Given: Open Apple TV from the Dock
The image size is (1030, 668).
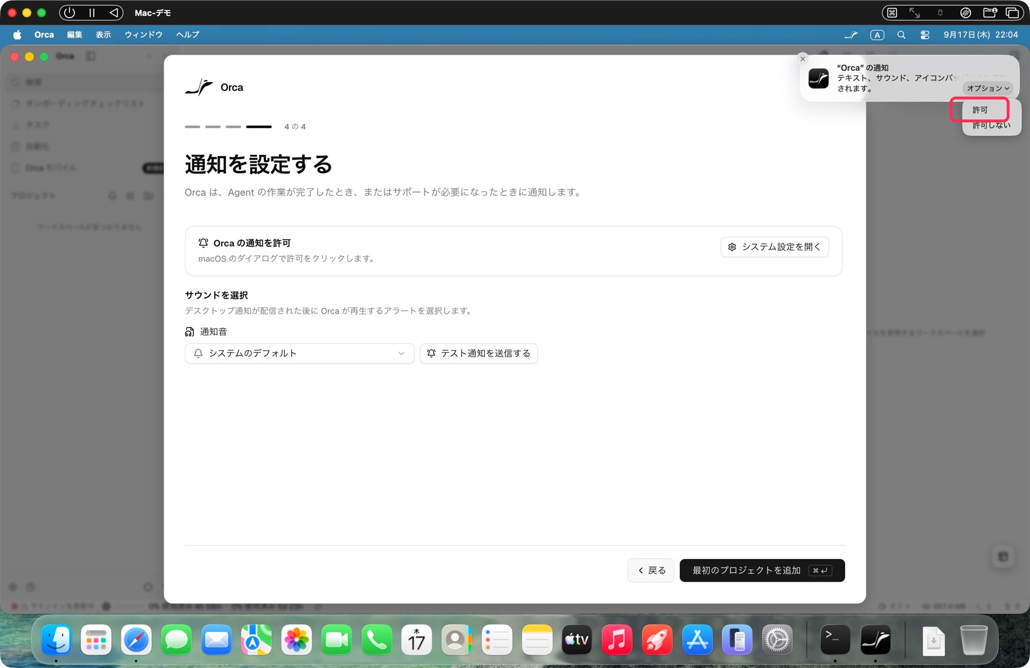Looking at the screenshot, I should coord(577,639).
